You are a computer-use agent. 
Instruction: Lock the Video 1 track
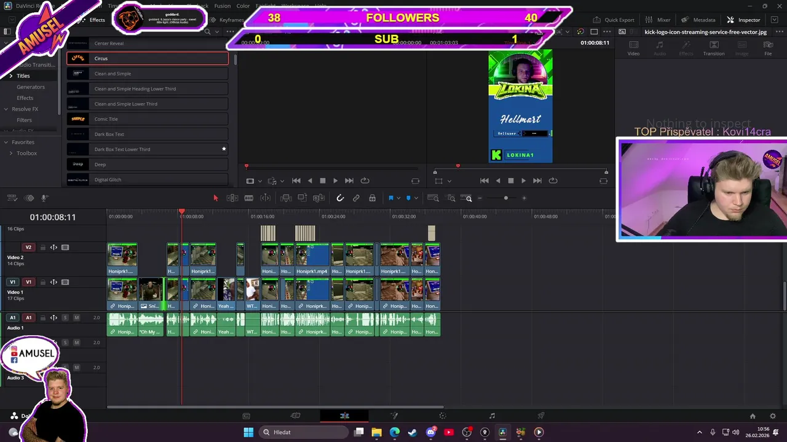42,282
